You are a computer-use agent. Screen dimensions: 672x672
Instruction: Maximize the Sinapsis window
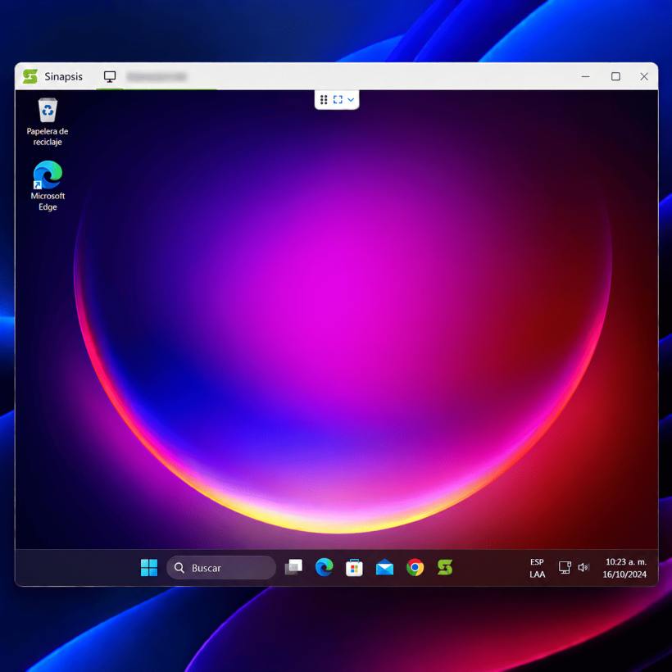(615, 77)
